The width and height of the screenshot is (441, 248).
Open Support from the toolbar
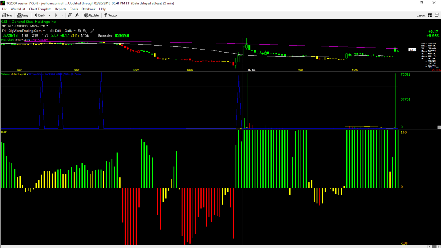click(112, 15)
